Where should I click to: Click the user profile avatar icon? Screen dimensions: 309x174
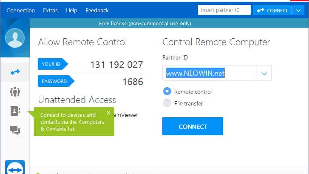pos(15,38)
